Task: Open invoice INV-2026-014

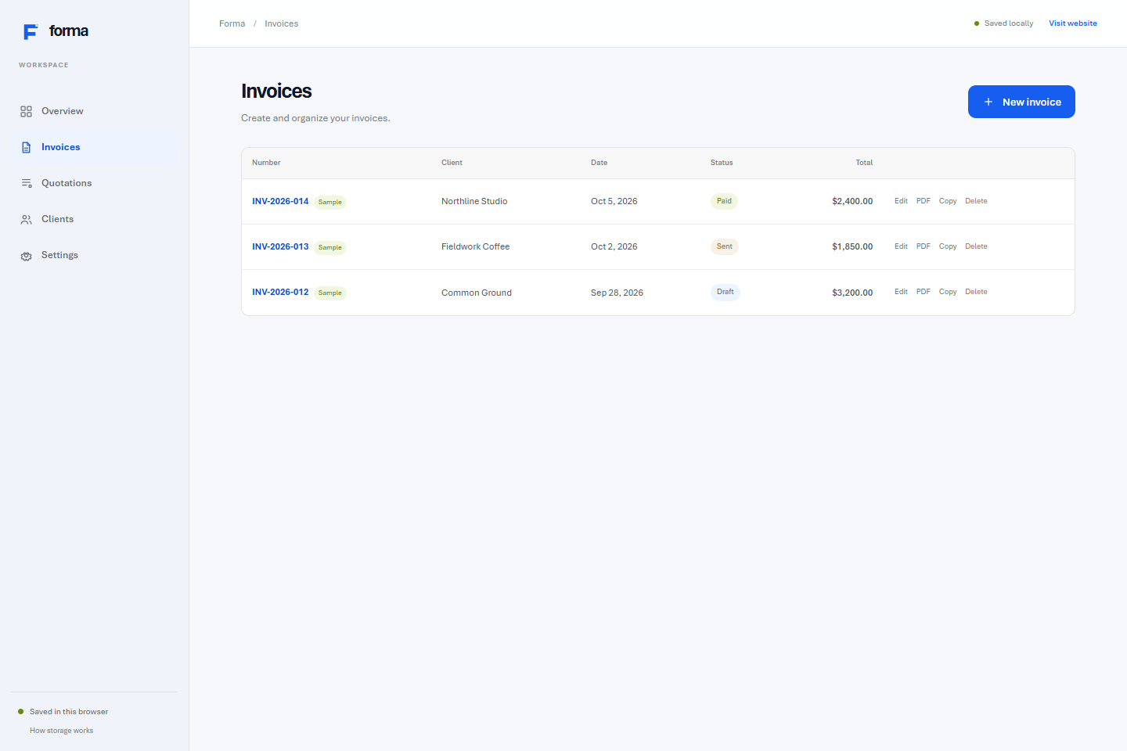Action: tap(280, 201)
